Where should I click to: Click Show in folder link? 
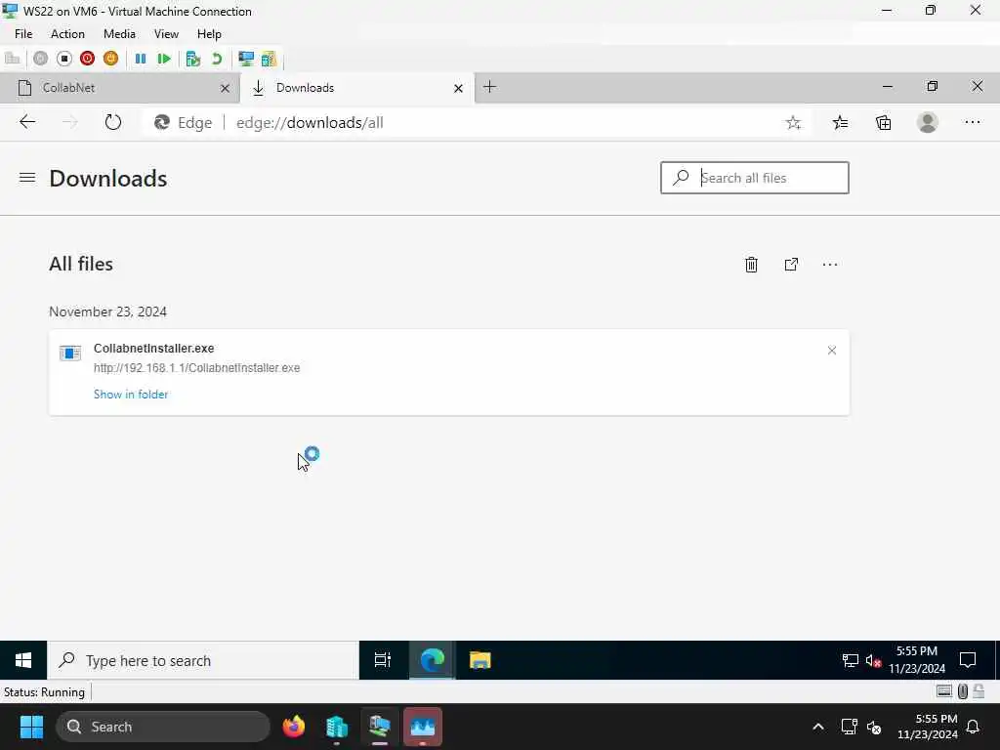point(131,395)
